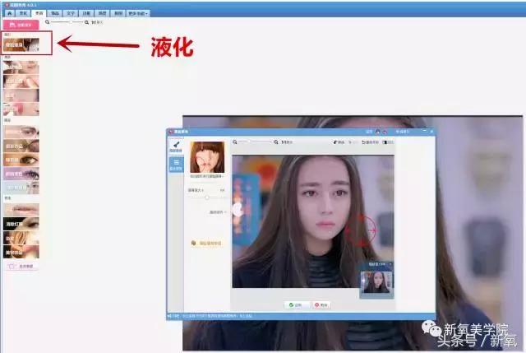This screenshot has height=353, width=526.
Task: Click zoom-out magnifier in main toolbar
Action: pos(48,23)
